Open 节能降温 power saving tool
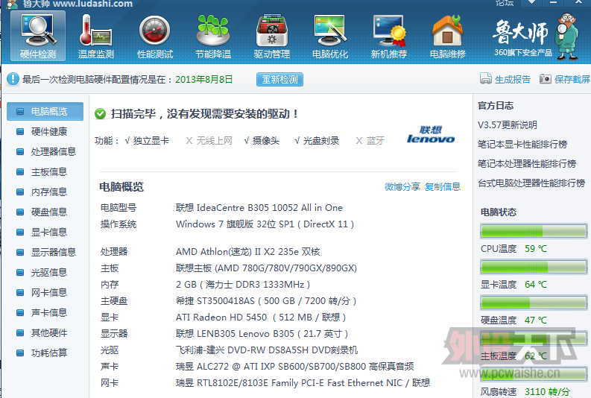The height and width of the screenshot is (398, 591). tap(213, 37)
